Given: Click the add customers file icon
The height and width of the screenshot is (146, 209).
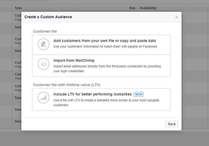Looking at the screenshot, I should [43, 44].
